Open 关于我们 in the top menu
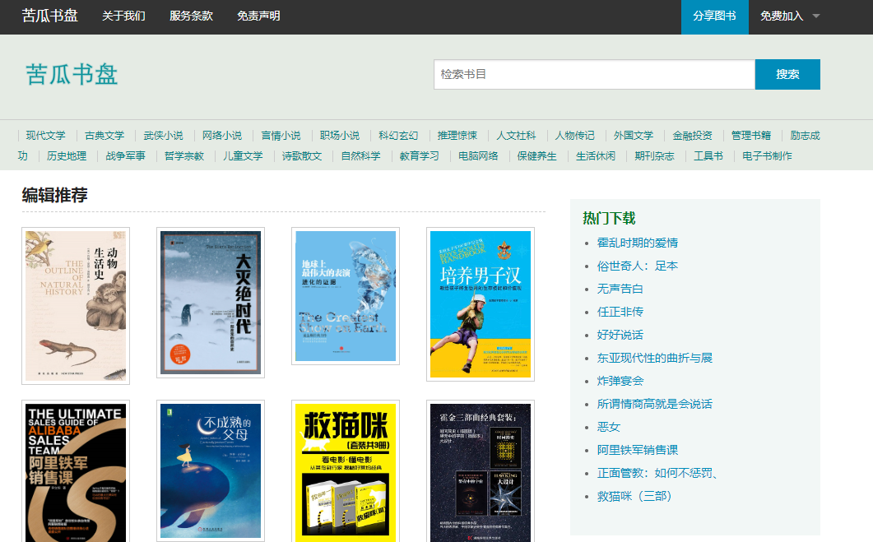Image resolution: width=873 pixels, height=542 pixels. click(123, 16)
